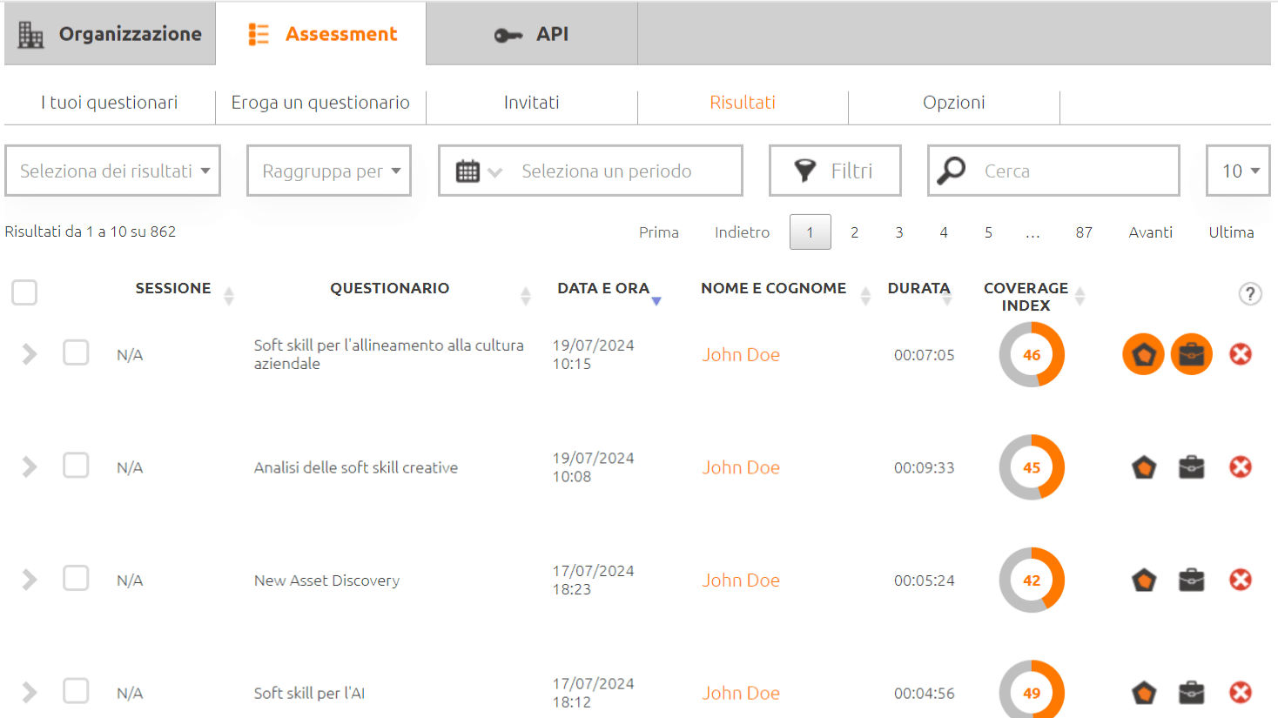Image resolution: width=1278 pixels, height=718 pixels.
Task: Go to I tuoi questionari
Action: tap(110, 103)
